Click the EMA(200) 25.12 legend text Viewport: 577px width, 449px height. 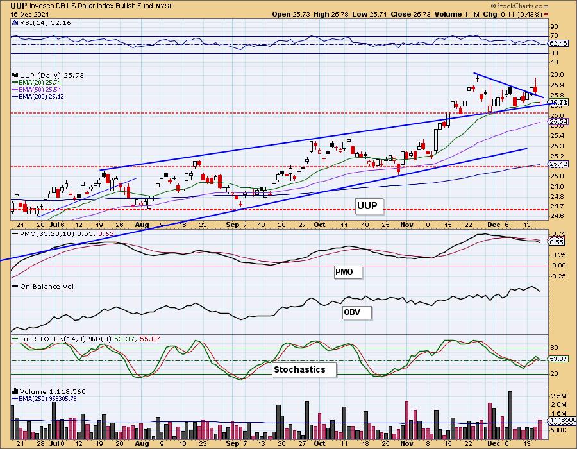pos(41,97)
